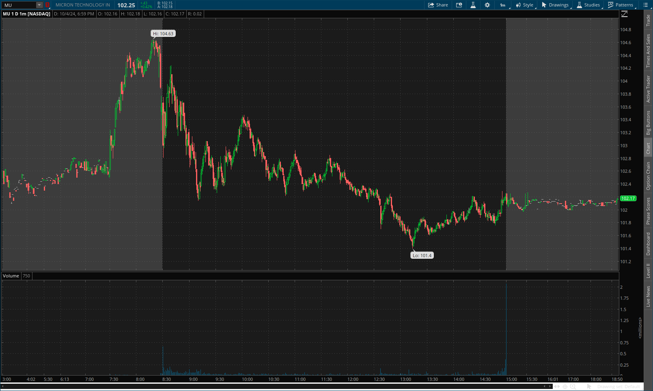653x391 pixels.
Task: Click the 102.17 price label on axis
Action: pos(628,199)
